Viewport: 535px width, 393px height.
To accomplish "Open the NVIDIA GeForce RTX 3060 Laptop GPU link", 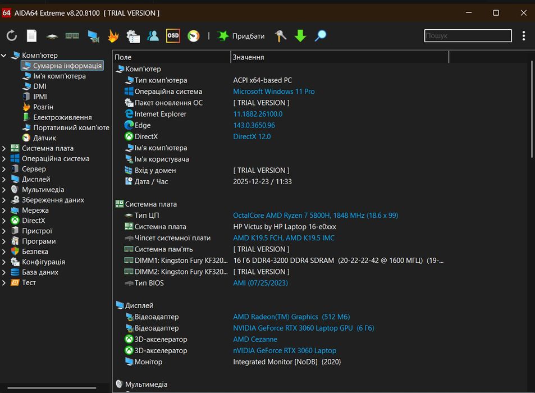I will (304, 328).
